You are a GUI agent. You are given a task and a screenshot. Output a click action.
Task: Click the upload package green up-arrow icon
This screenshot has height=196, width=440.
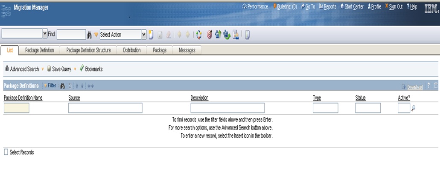tap(218, 35)
